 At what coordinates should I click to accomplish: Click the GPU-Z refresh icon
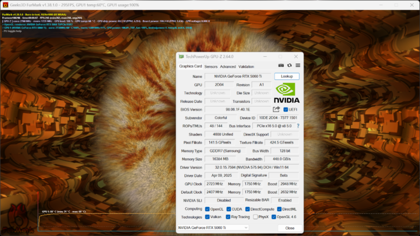(289, 65)
